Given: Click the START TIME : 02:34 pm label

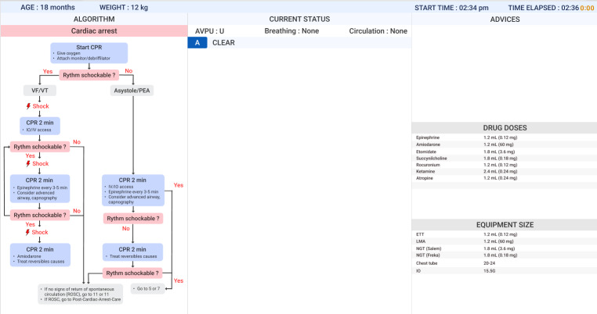Looking at the screenshot, I should (x=451, y=8).
